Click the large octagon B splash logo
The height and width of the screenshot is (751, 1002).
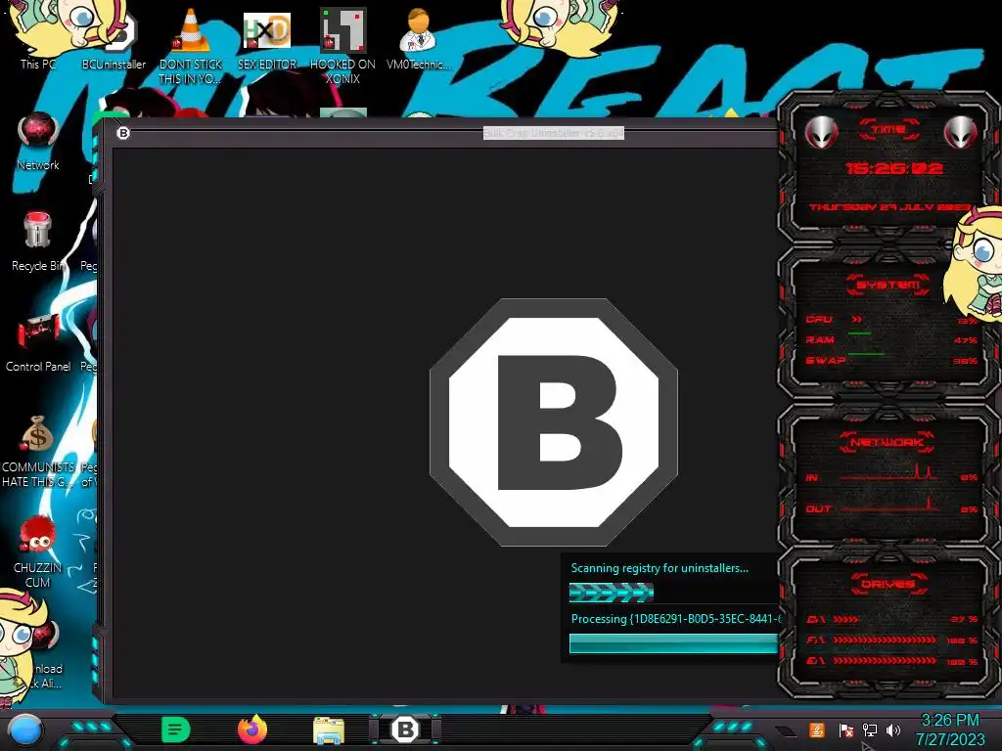click(x=554, y=422)
